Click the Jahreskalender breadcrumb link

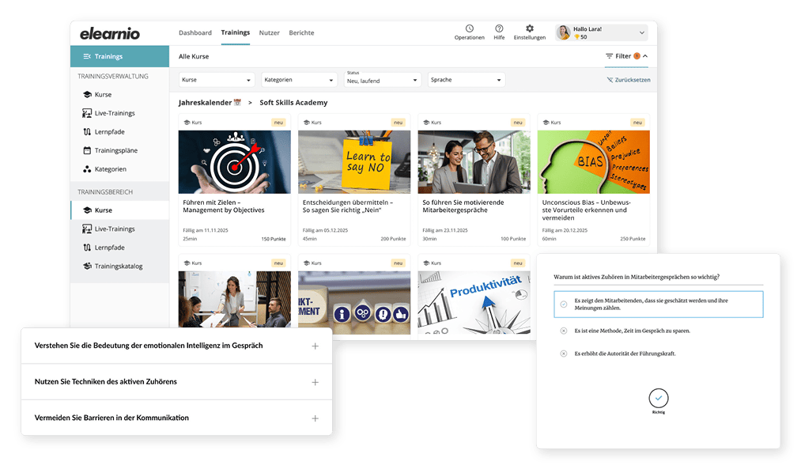point(206,103)
